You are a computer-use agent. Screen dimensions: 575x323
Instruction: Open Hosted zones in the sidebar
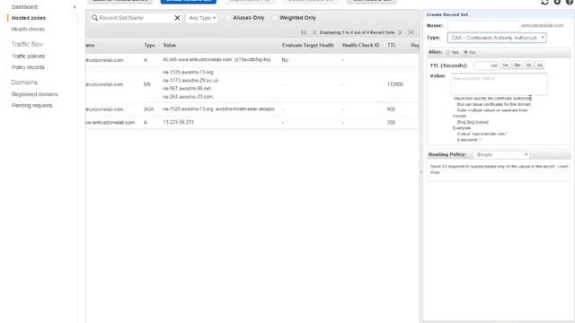(x=29, y=18)
